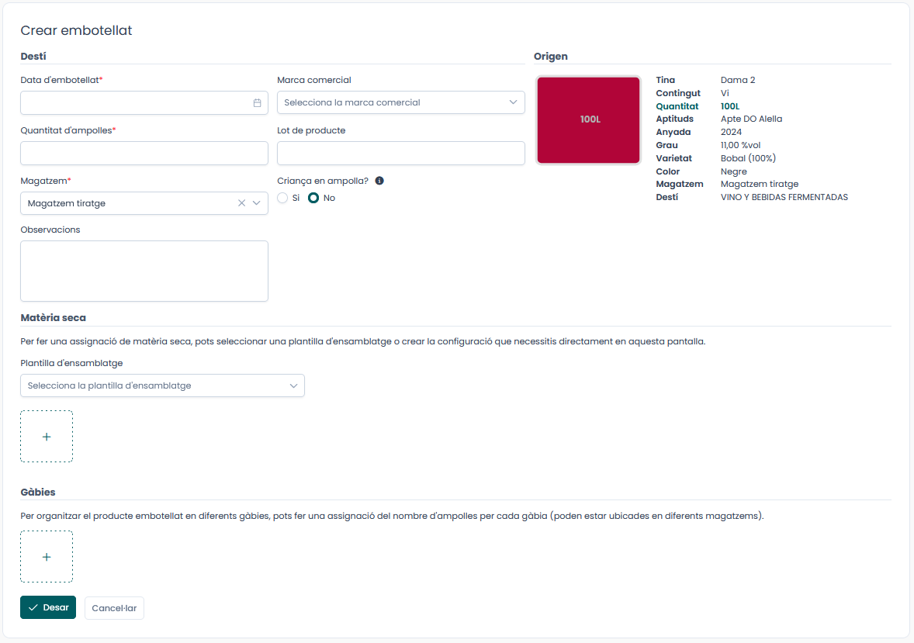This screenshot has height=643, width=914.
Task: Click the Dama 2 tank name
Action: click(x=737, y=80)
